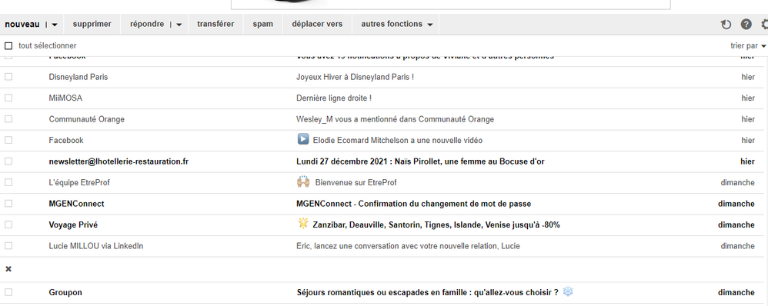
Task: Check the 'tout sélectionner' checkbox
Action: click(8, 46)
